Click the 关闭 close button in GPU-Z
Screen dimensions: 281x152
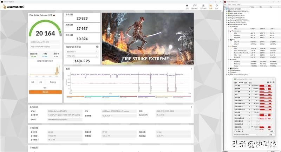pyautogui.click(x=271, y=134)
